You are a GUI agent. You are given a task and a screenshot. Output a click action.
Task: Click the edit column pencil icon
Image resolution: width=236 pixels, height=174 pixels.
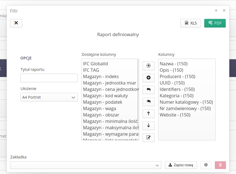[148, 138]
